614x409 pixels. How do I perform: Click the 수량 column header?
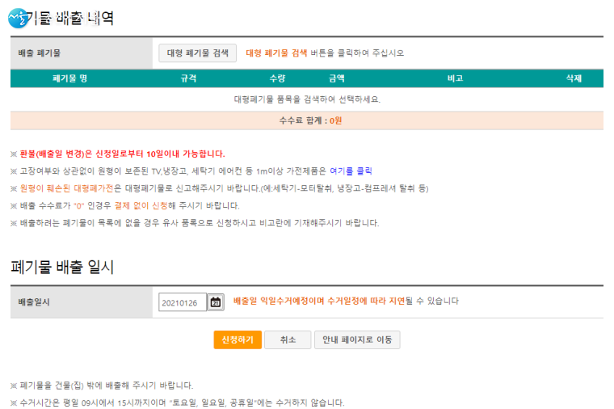[x=277, y=78]
